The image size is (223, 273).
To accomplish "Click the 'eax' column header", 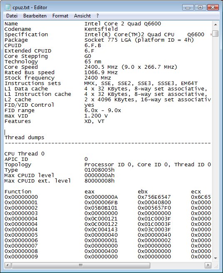I will [x=89, y=192].
